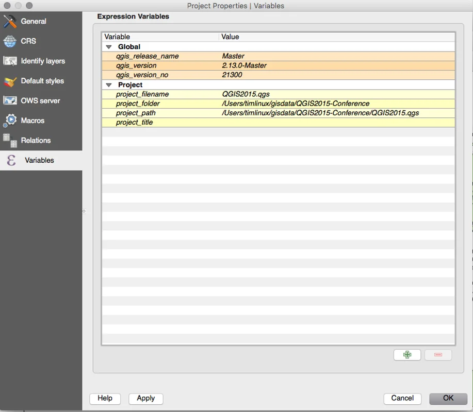This screenshot has width=473, height=412.
Task: Sort by the Variable column header
Action: click(x=160, y=37)
